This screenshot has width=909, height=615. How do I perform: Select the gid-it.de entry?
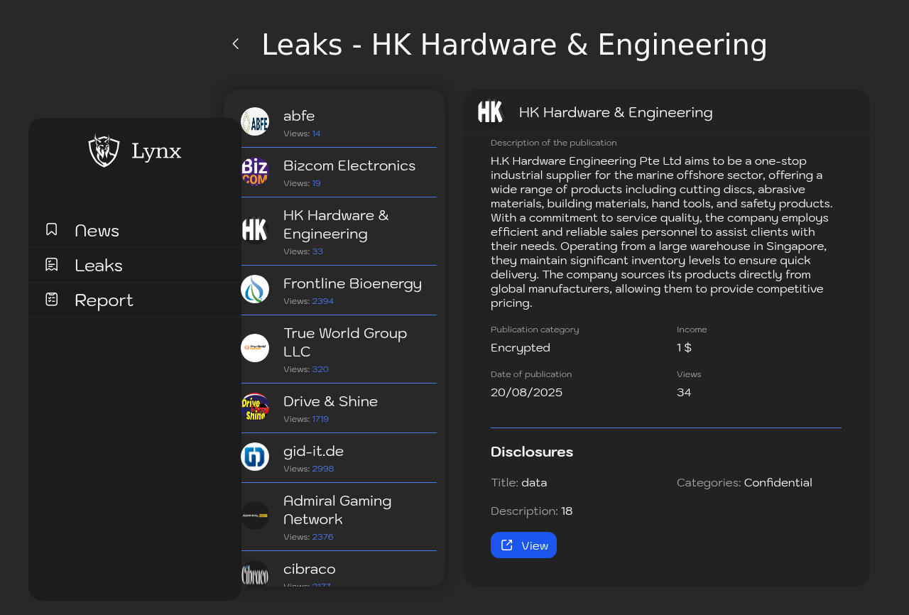(339, 458)
